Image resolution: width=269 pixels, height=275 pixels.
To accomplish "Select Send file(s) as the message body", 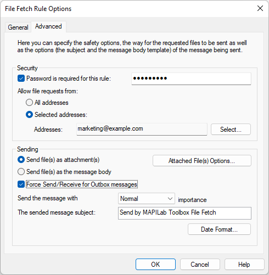I will (x=21, y=172).
